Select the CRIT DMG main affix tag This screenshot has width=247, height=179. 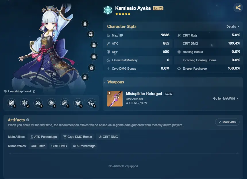pyautogui.click(x=108, y=137)
